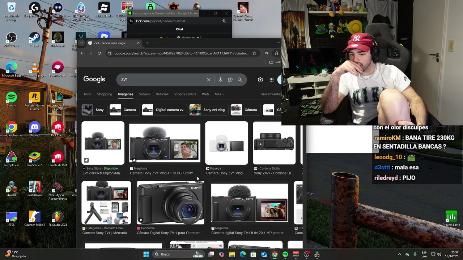Select Queen's Coast Casino desktop icon
463x260 pixels.
[243, 12]
